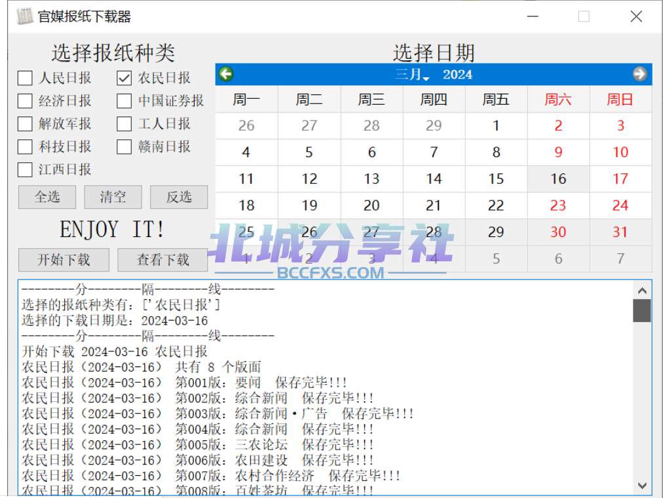Open the 三月 month dropdown
Image resolution: width=663 pixels, height=498 pixels.
412,75
